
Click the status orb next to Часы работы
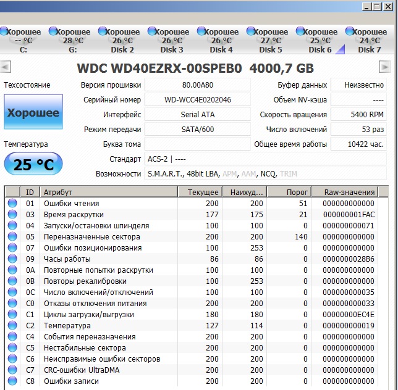[x=12, y=259]
